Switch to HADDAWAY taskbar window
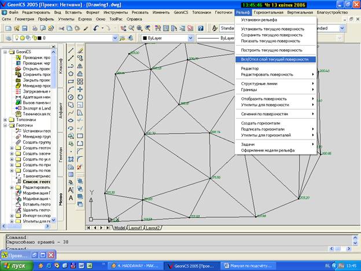This screenshot has height=271, width=361. click(x=135, y=266)
